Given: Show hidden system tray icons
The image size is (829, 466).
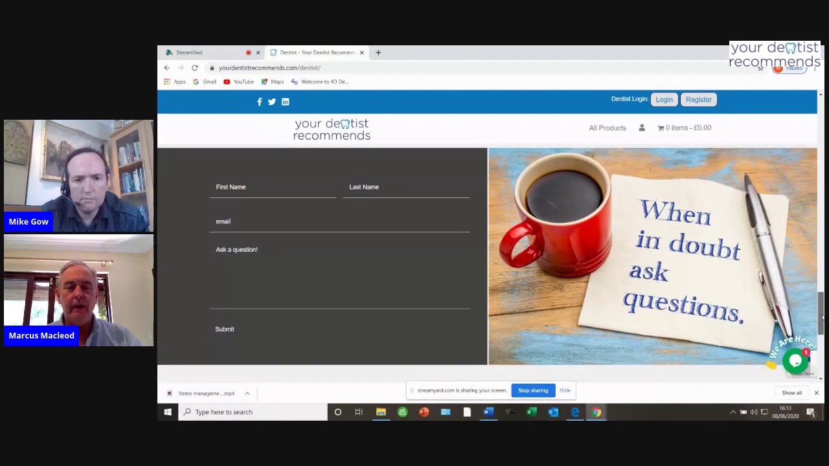Looking at the screenshot, I should coord(733,412).
